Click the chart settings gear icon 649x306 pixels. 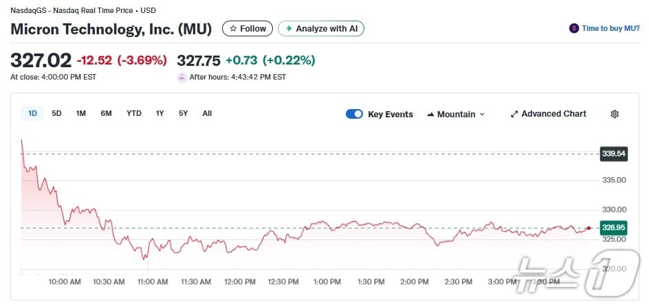pos(615,114)
